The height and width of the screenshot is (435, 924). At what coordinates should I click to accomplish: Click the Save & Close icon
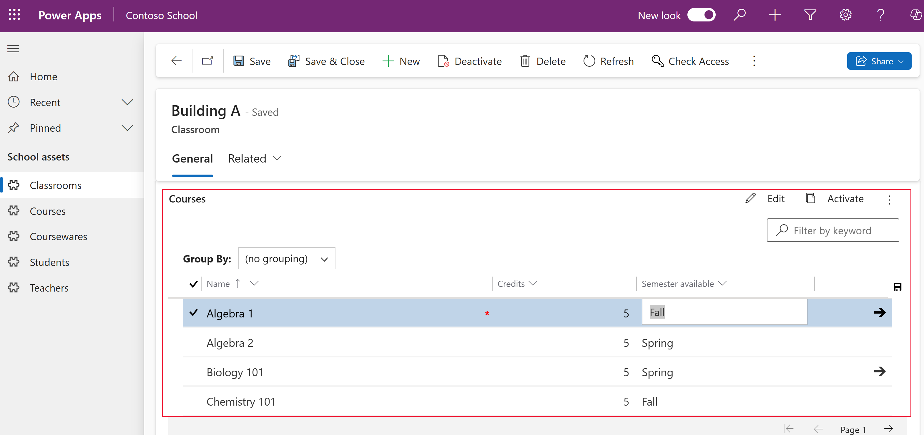coord(293,61)
